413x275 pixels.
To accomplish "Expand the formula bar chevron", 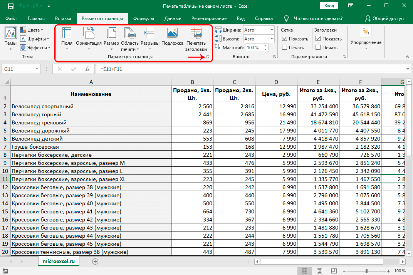I will point(408,69).
